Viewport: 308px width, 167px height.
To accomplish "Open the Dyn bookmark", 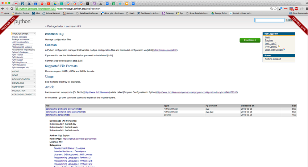I will click(x=180, y=13).
